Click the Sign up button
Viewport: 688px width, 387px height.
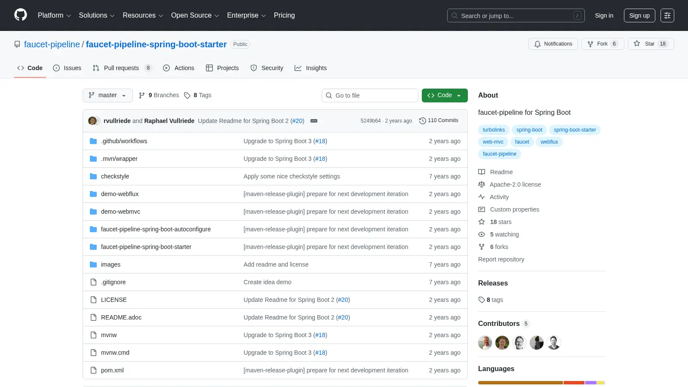639,15
